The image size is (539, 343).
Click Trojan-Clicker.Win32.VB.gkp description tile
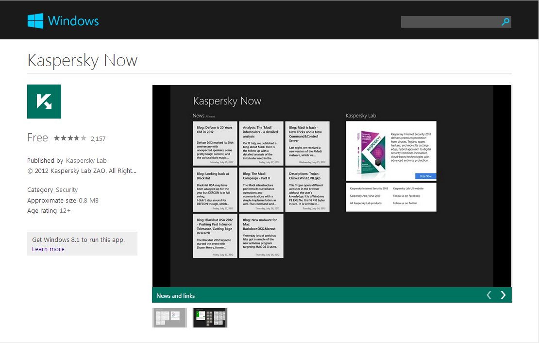307,189
